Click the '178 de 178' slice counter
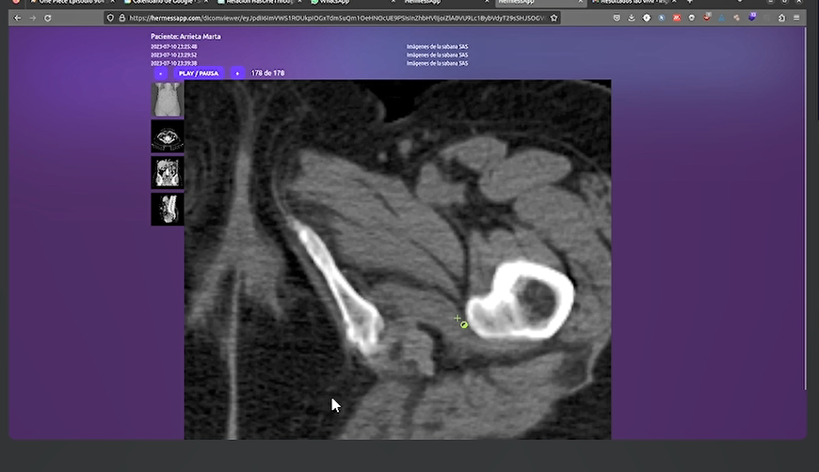Image resolution: width=819 pixels, height=472 pixels. click(x=267, y=73)
